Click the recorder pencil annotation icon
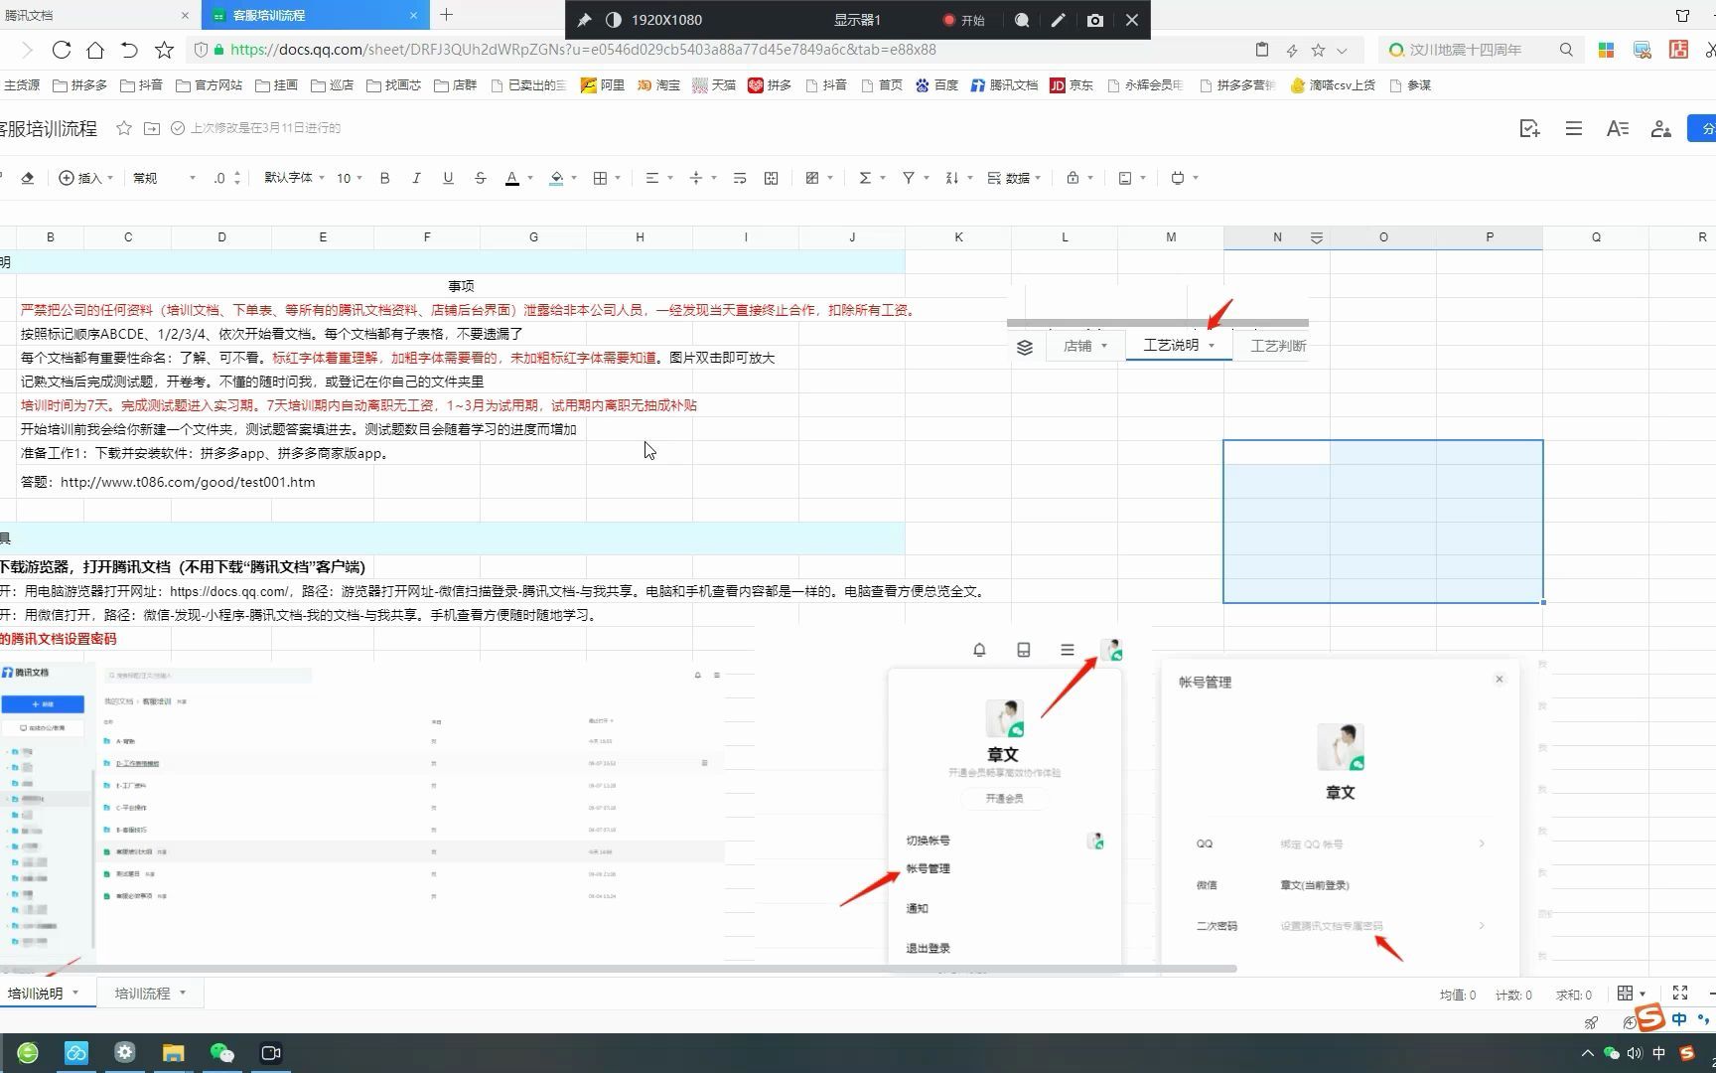Image resolution: width=1716 pixels, height=1073 pixels. (x=1058, y=20)
